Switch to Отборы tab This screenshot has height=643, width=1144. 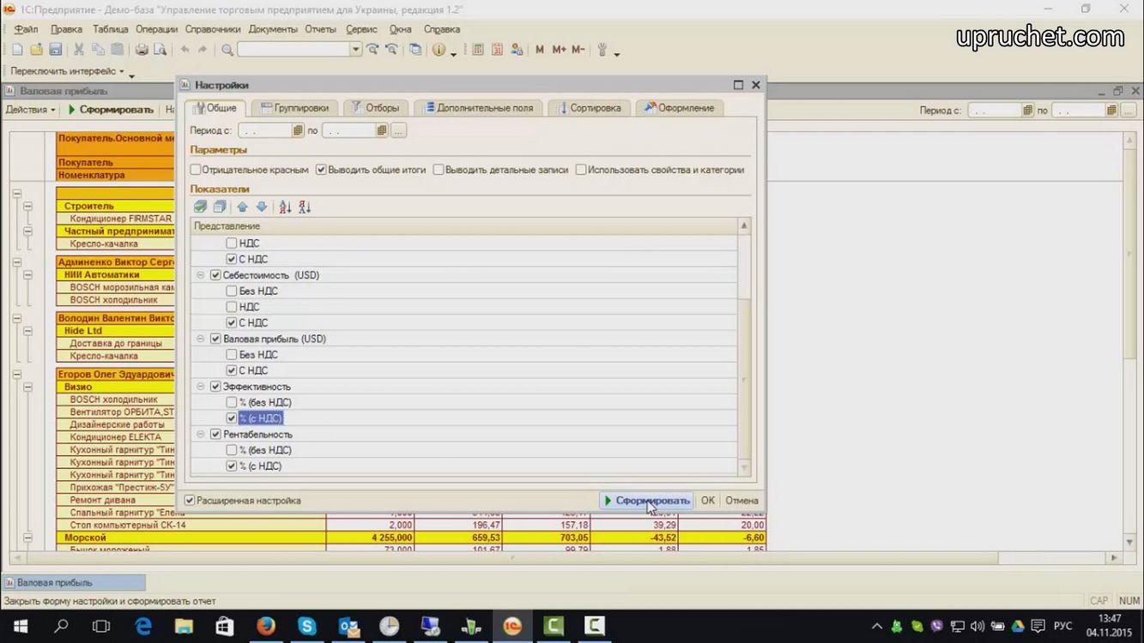coord(375,108)
